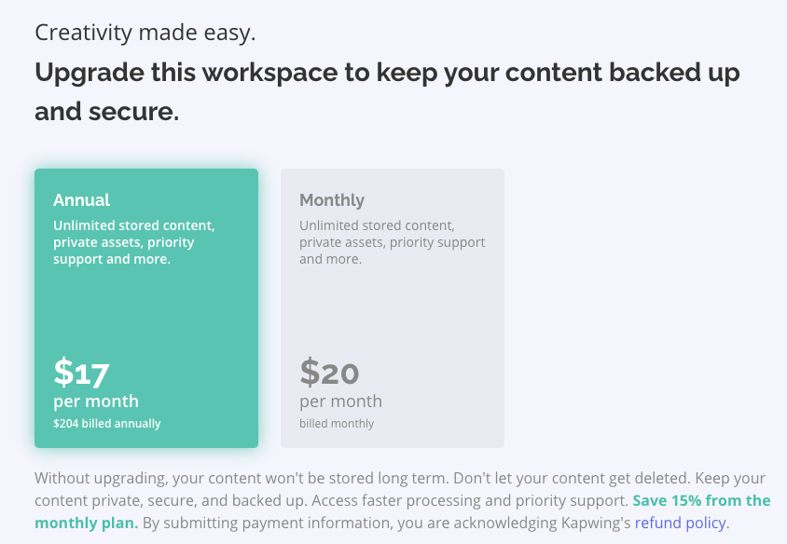Click the "billed monthly" note

click(337, 424)
